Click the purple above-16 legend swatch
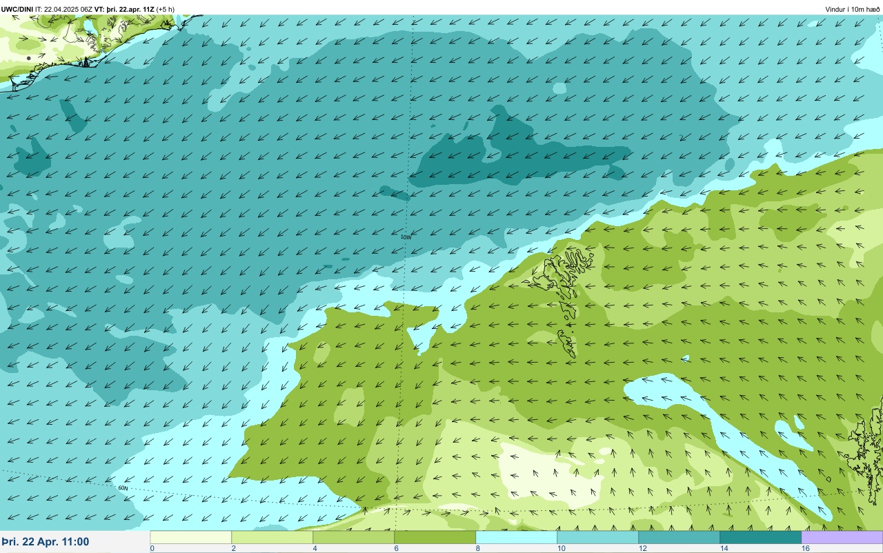The width and height of the screenshot is (883, 553). 842,537
